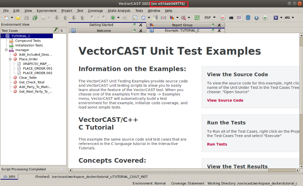Click the hierarchy tree toolbar icon

(x=155, y=18)
